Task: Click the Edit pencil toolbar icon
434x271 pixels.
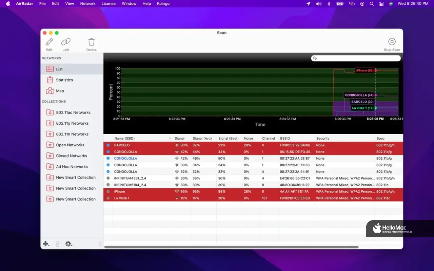Action: click(x=49, y=42)
